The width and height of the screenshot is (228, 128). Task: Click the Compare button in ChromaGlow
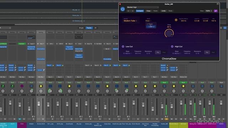click(140, 11)
